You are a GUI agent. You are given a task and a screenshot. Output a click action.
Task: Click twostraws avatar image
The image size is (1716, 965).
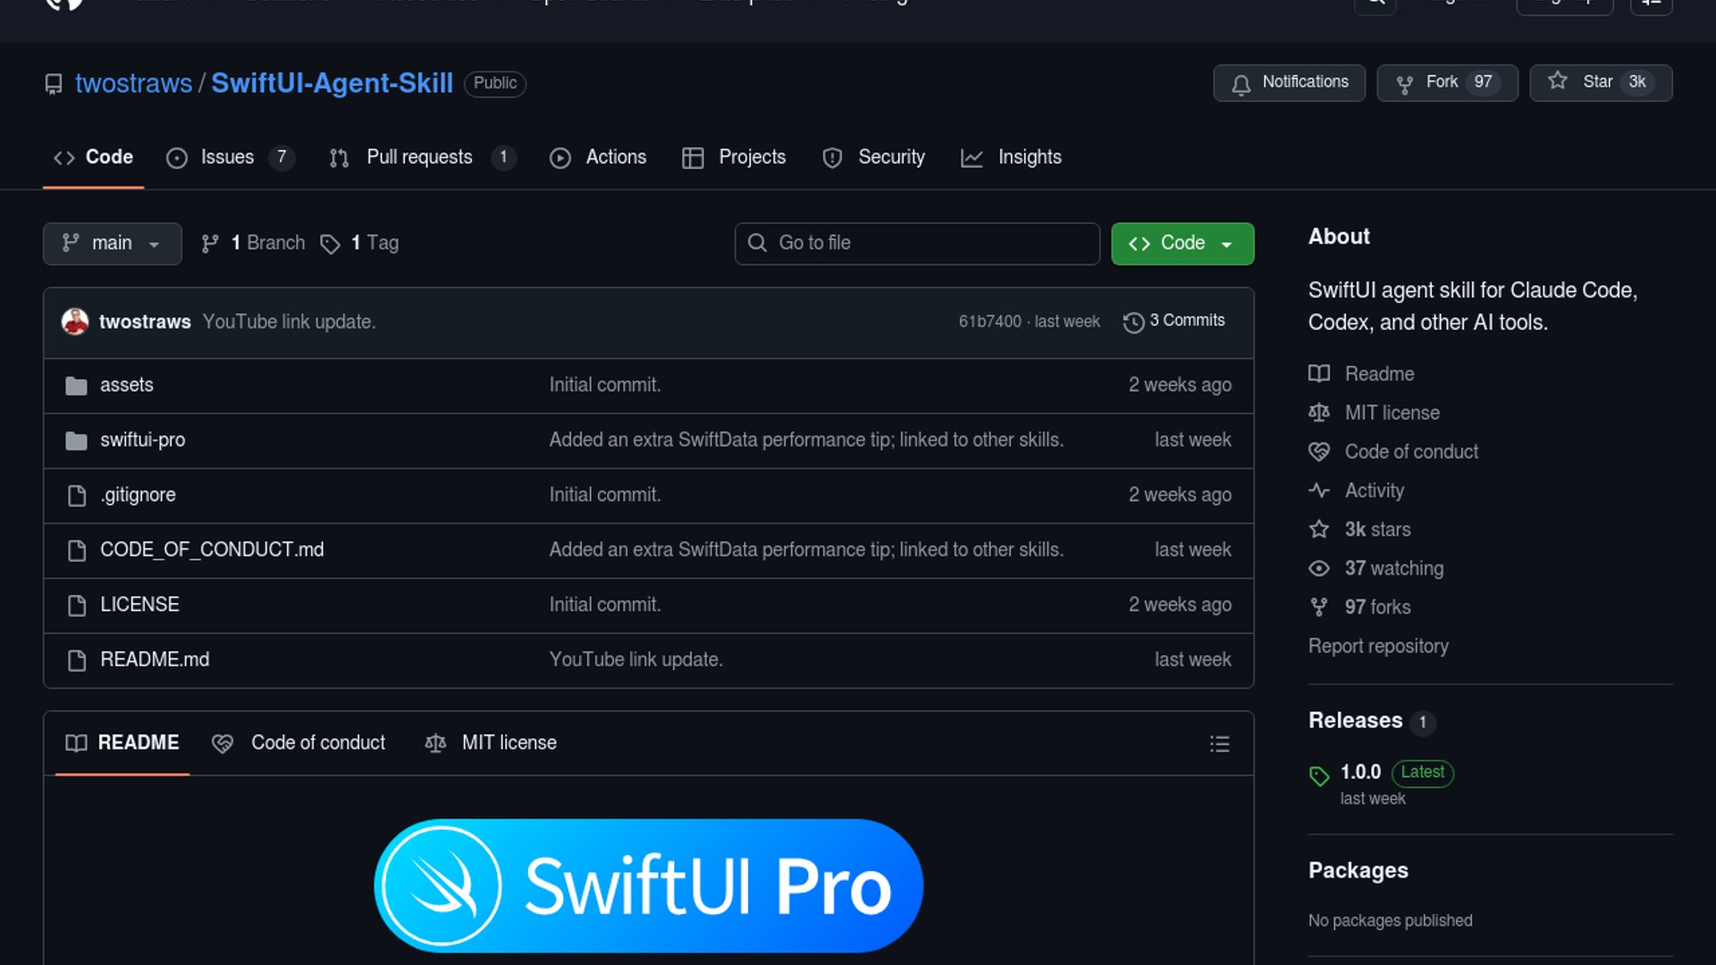point(75,322)
